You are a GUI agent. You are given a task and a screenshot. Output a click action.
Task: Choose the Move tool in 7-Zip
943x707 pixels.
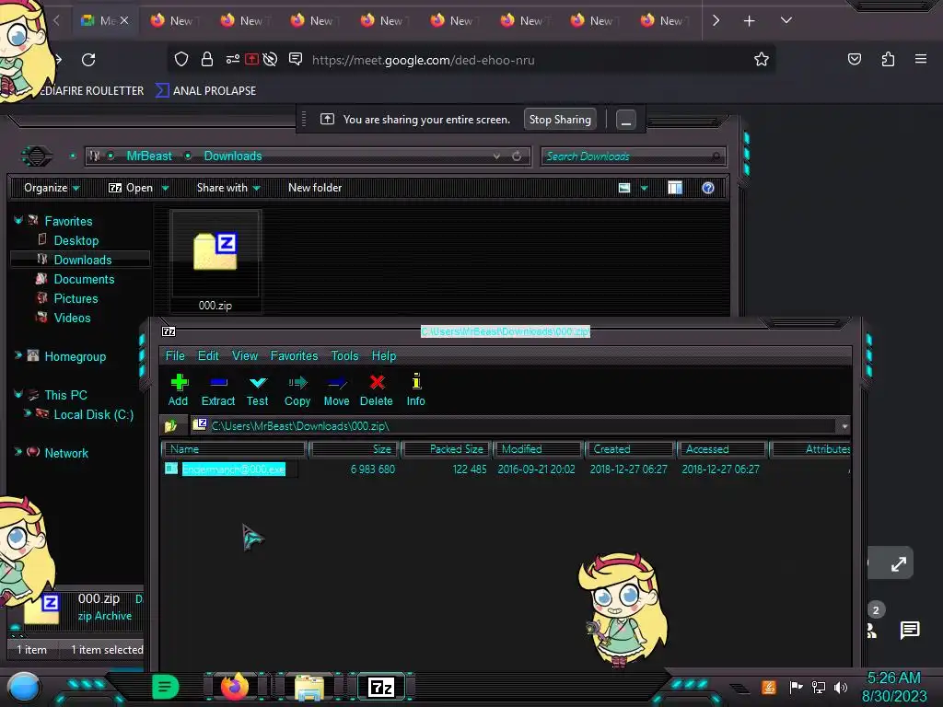click(x=336, y=390)
